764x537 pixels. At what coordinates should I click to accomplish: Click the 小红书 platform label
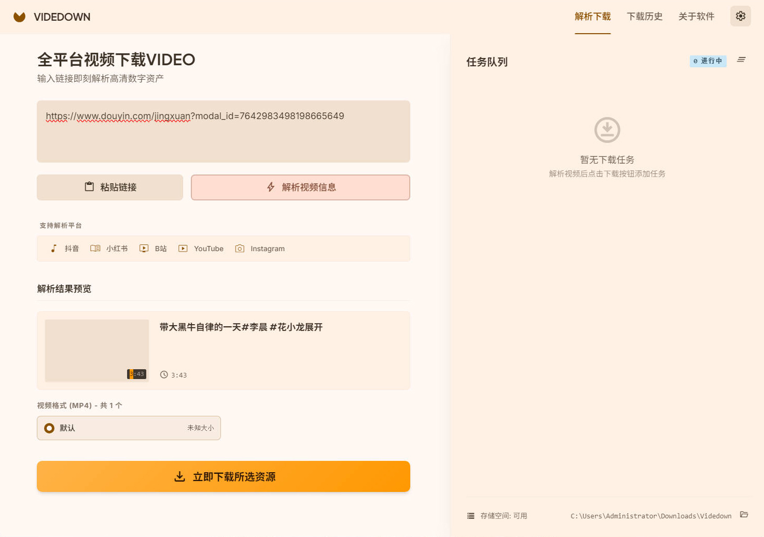point(117,249)
